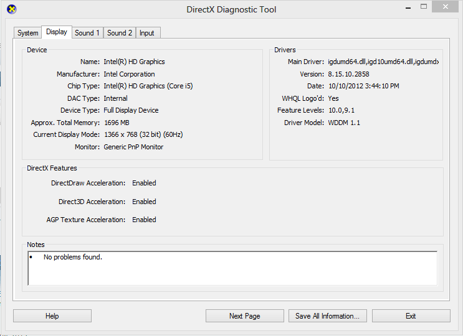Select the Display tab
463x336 pixels.
(x=57, y=32)
